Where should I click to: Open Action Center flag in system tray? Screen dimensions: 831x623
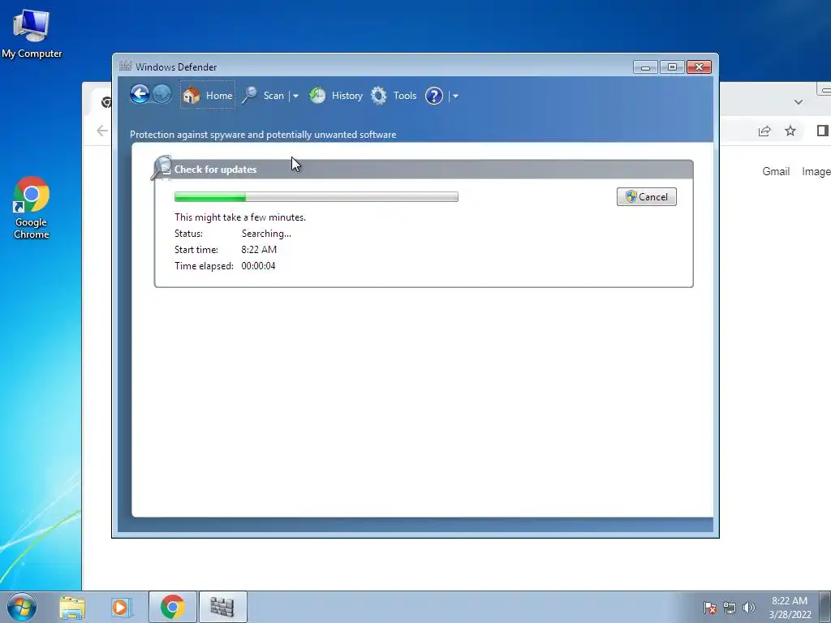click(x=709, y=608)
